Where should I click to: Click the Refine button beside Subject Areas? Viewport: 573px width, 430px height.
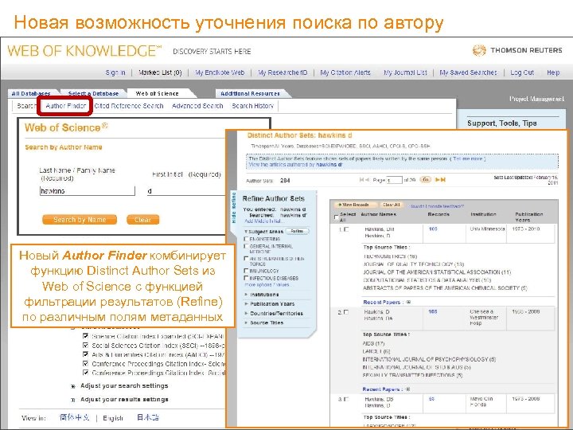pos(297,231)
